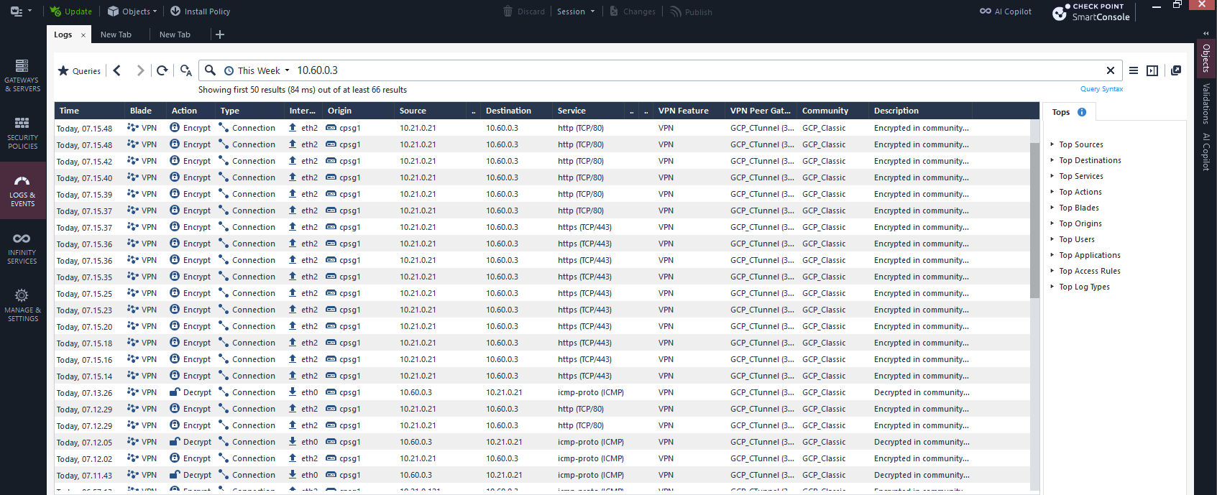Toggle the Tops side panel visibility

[x=1152, y=70]
